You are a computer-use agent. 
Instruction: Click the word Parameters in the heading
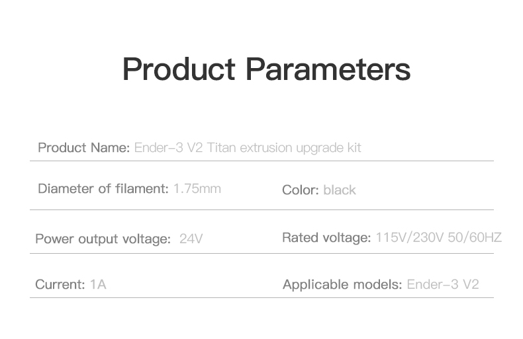pyautogui.click(x=328, y=69)
